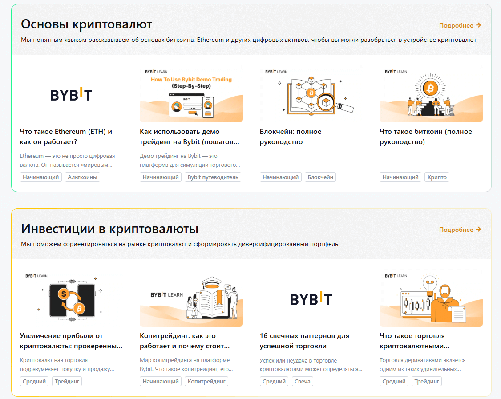The image size is (501, 399).
Task: Click the 'Bybit путеводитель' tag
Action: tap(213, 177)
